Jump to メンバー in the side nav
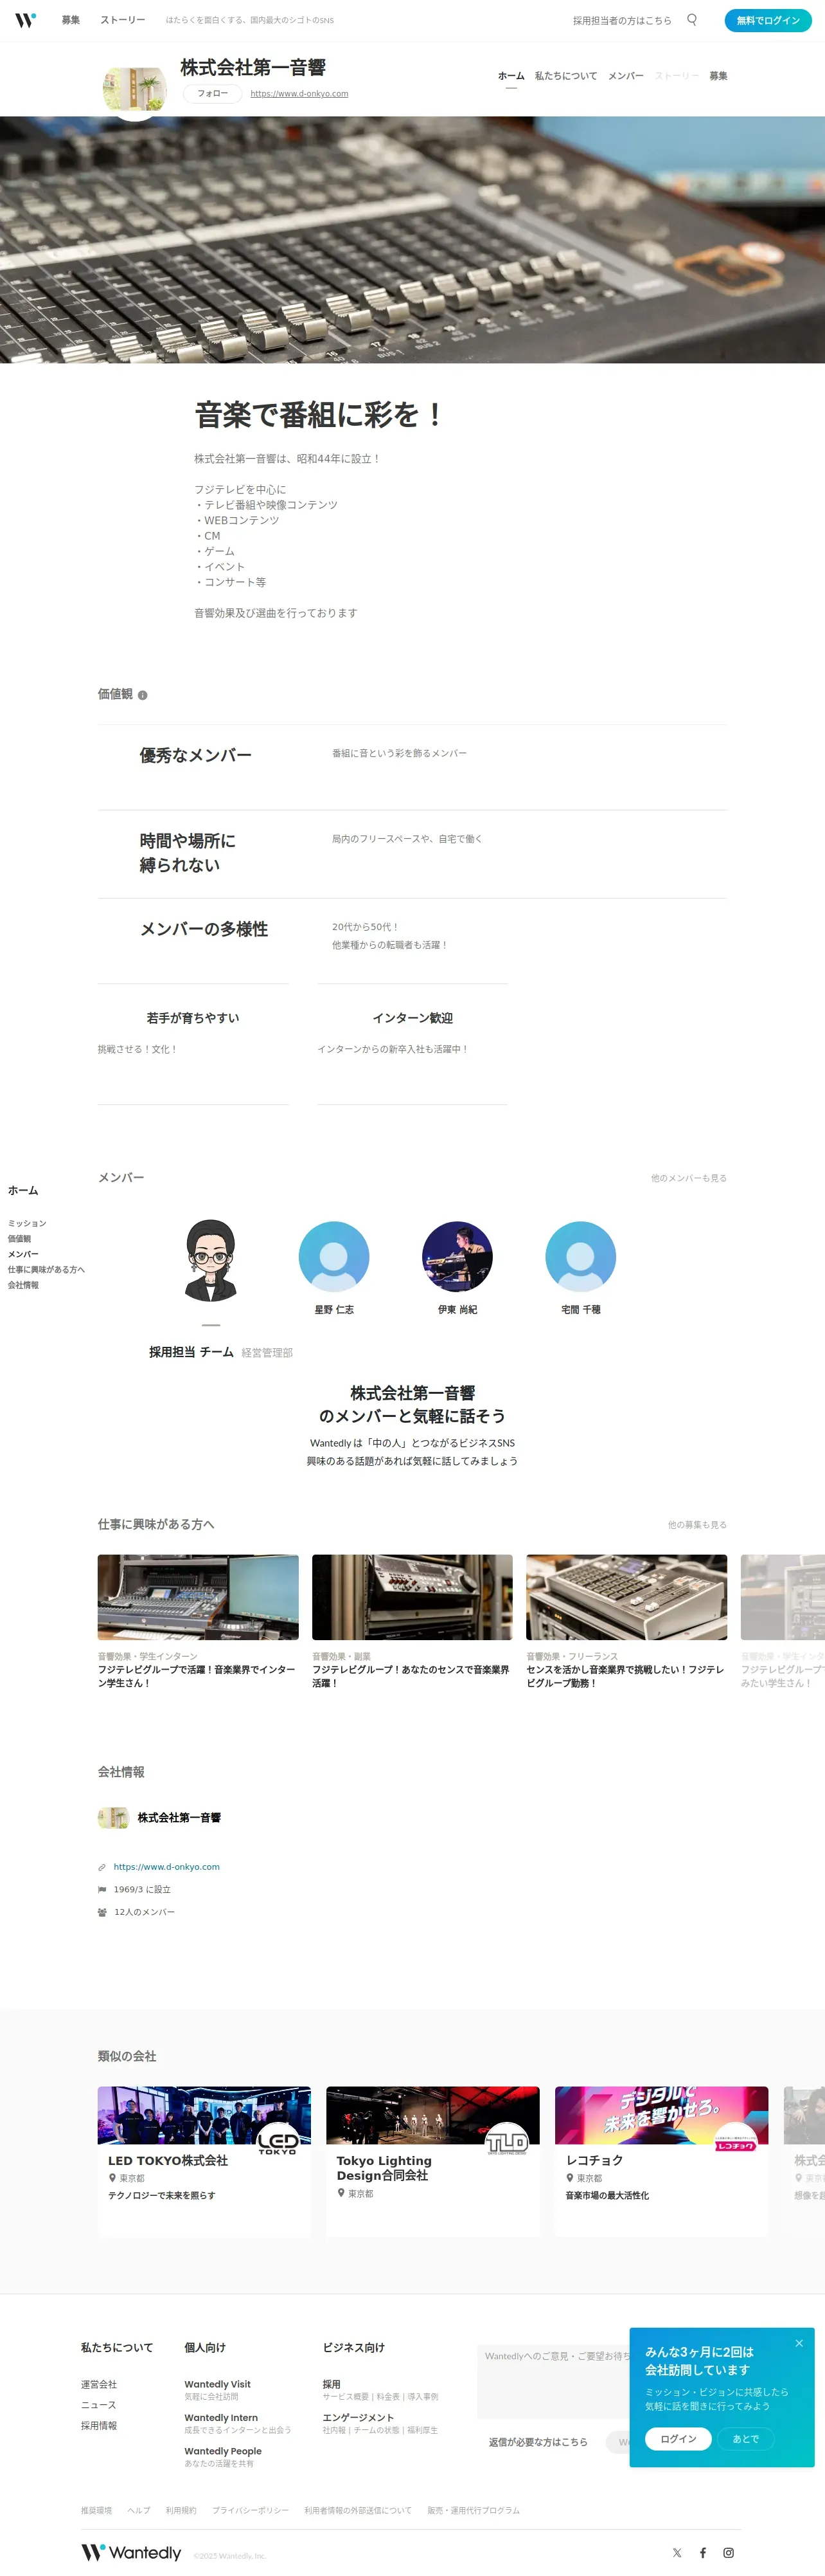825x2576 pixels. point(23,1254)
